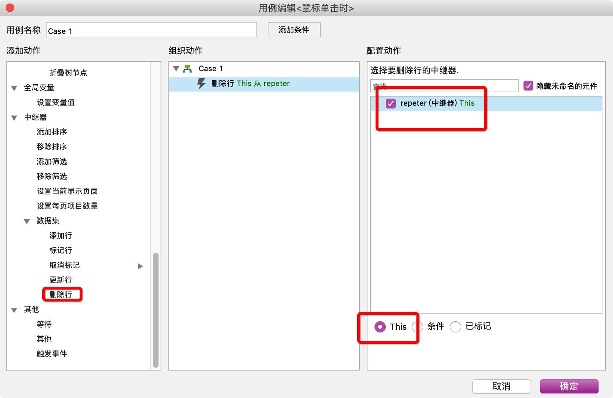Choose the 已标记 radio option
Screen dimensions: 613x398
[x=456, y=327]
